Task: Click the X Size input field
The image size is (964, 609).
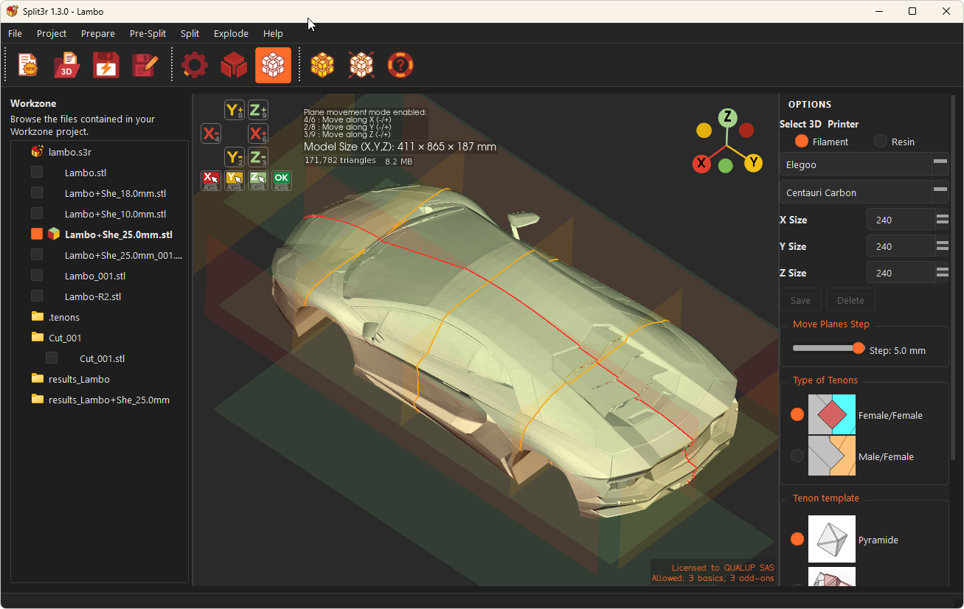Action: coord(901,220)
